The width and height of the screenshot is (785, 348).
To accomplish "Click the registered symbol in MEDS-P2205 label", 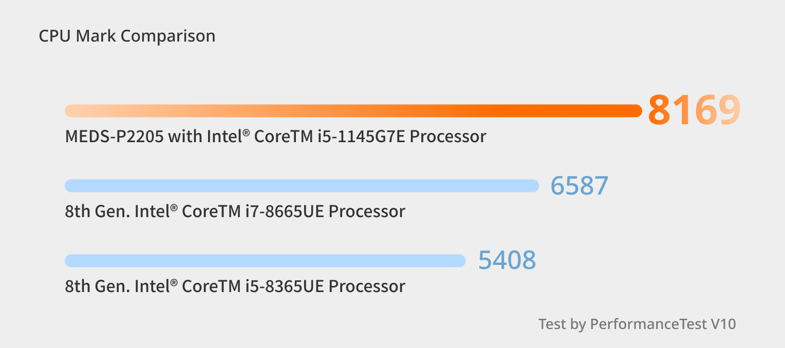I will 246,133.
